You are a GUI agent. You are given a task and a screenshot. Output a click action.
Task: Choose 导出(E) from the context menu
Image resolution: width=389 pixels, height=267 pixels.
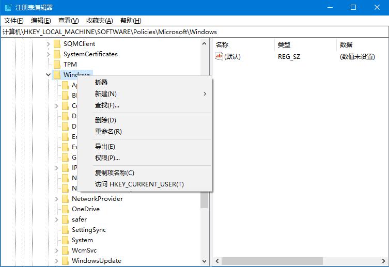[x=105, y=147]
